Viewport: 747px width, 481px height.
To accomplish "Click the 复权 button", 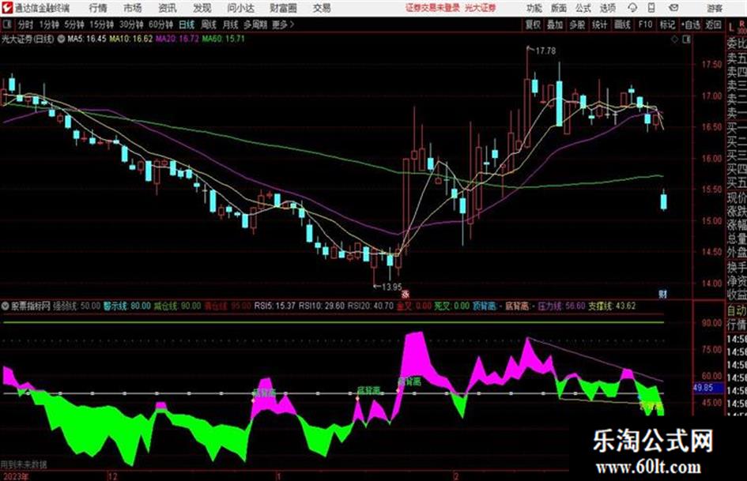I will point(533,24).
